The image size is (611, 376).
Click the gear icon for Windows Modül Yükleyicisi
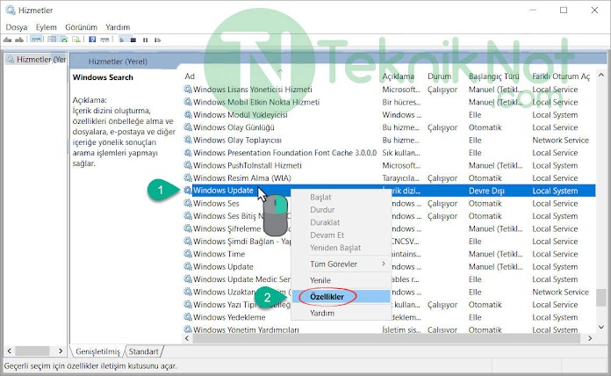pos(188,115)
